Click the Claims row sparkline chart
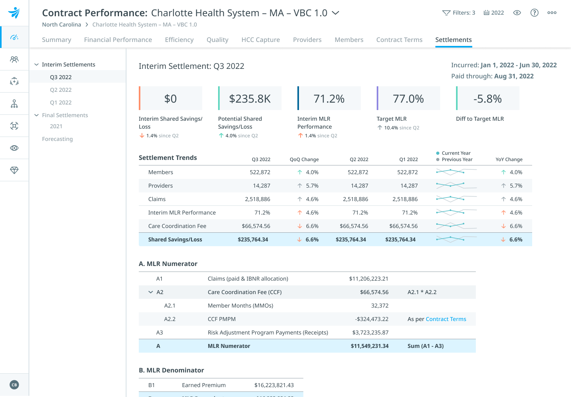Image resolution: width=571 pixels, height=397 pixels. click(456, 199)
